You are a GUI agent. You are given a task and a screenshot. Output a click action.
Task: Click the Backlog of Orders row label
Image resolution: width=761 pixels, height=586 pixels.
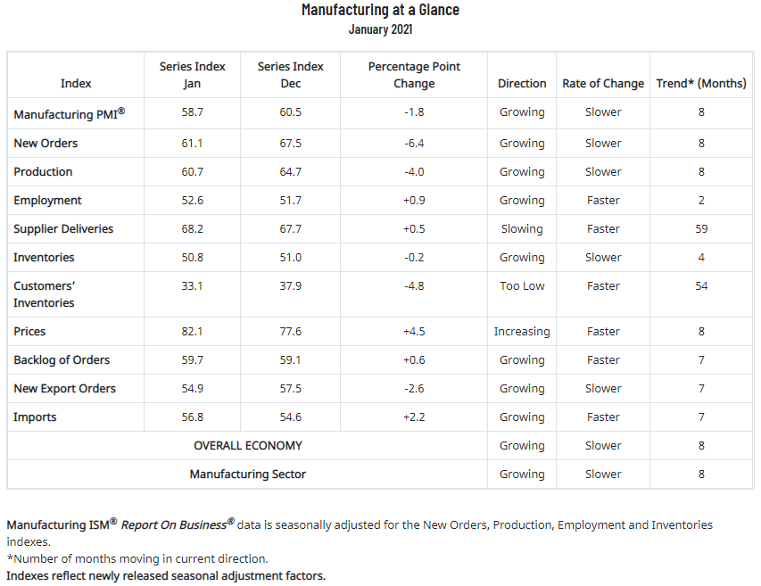tap(62, 359)
